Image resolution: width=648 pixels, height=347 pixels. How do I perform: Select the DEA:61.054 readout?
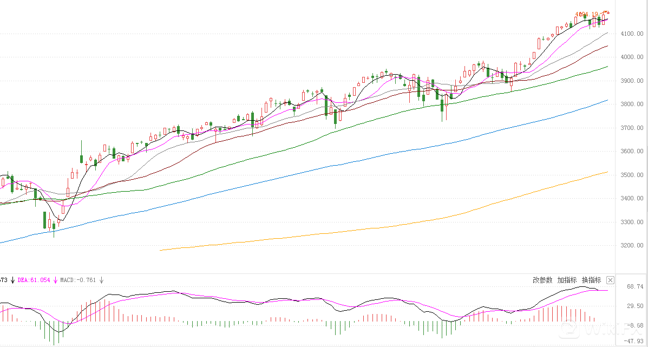click(34, 280)
